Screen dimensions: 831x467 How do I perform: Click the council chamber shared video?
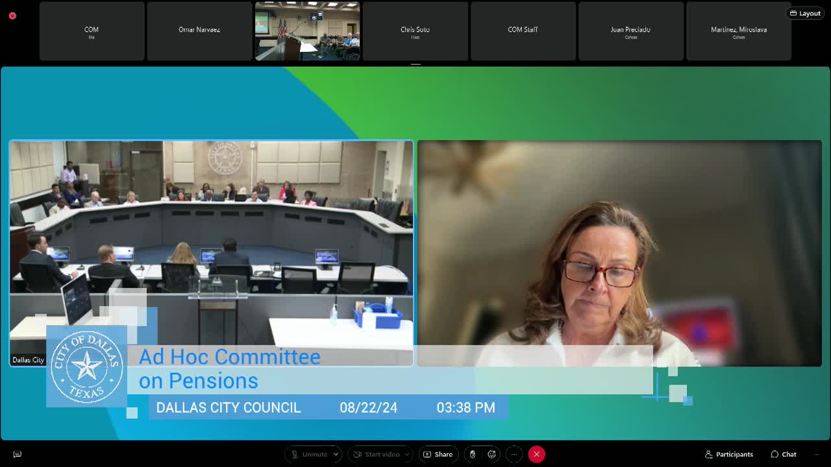(x=211, y=253)
